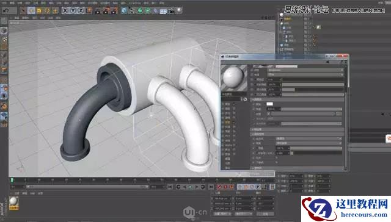Open the Deformer objects group
This screenshot has width=391, height=222.
click(x=156, y=11)
